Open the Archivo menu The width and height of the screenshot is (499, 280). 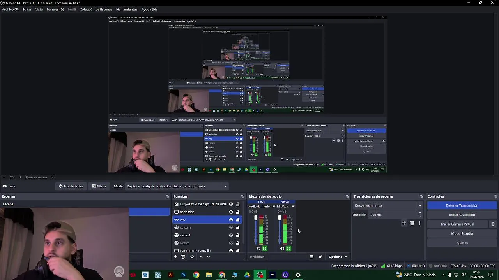pyautogui.click(x=10, y=9)
